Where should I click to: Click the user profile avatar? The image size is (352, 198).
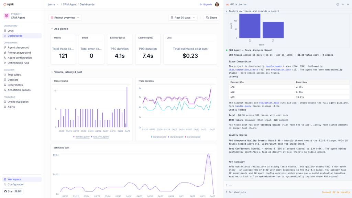[217, 4]
